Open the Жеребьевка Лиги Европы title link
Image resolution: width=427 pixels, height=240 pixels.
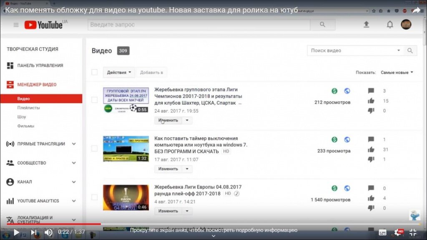[x=198, y=190]
